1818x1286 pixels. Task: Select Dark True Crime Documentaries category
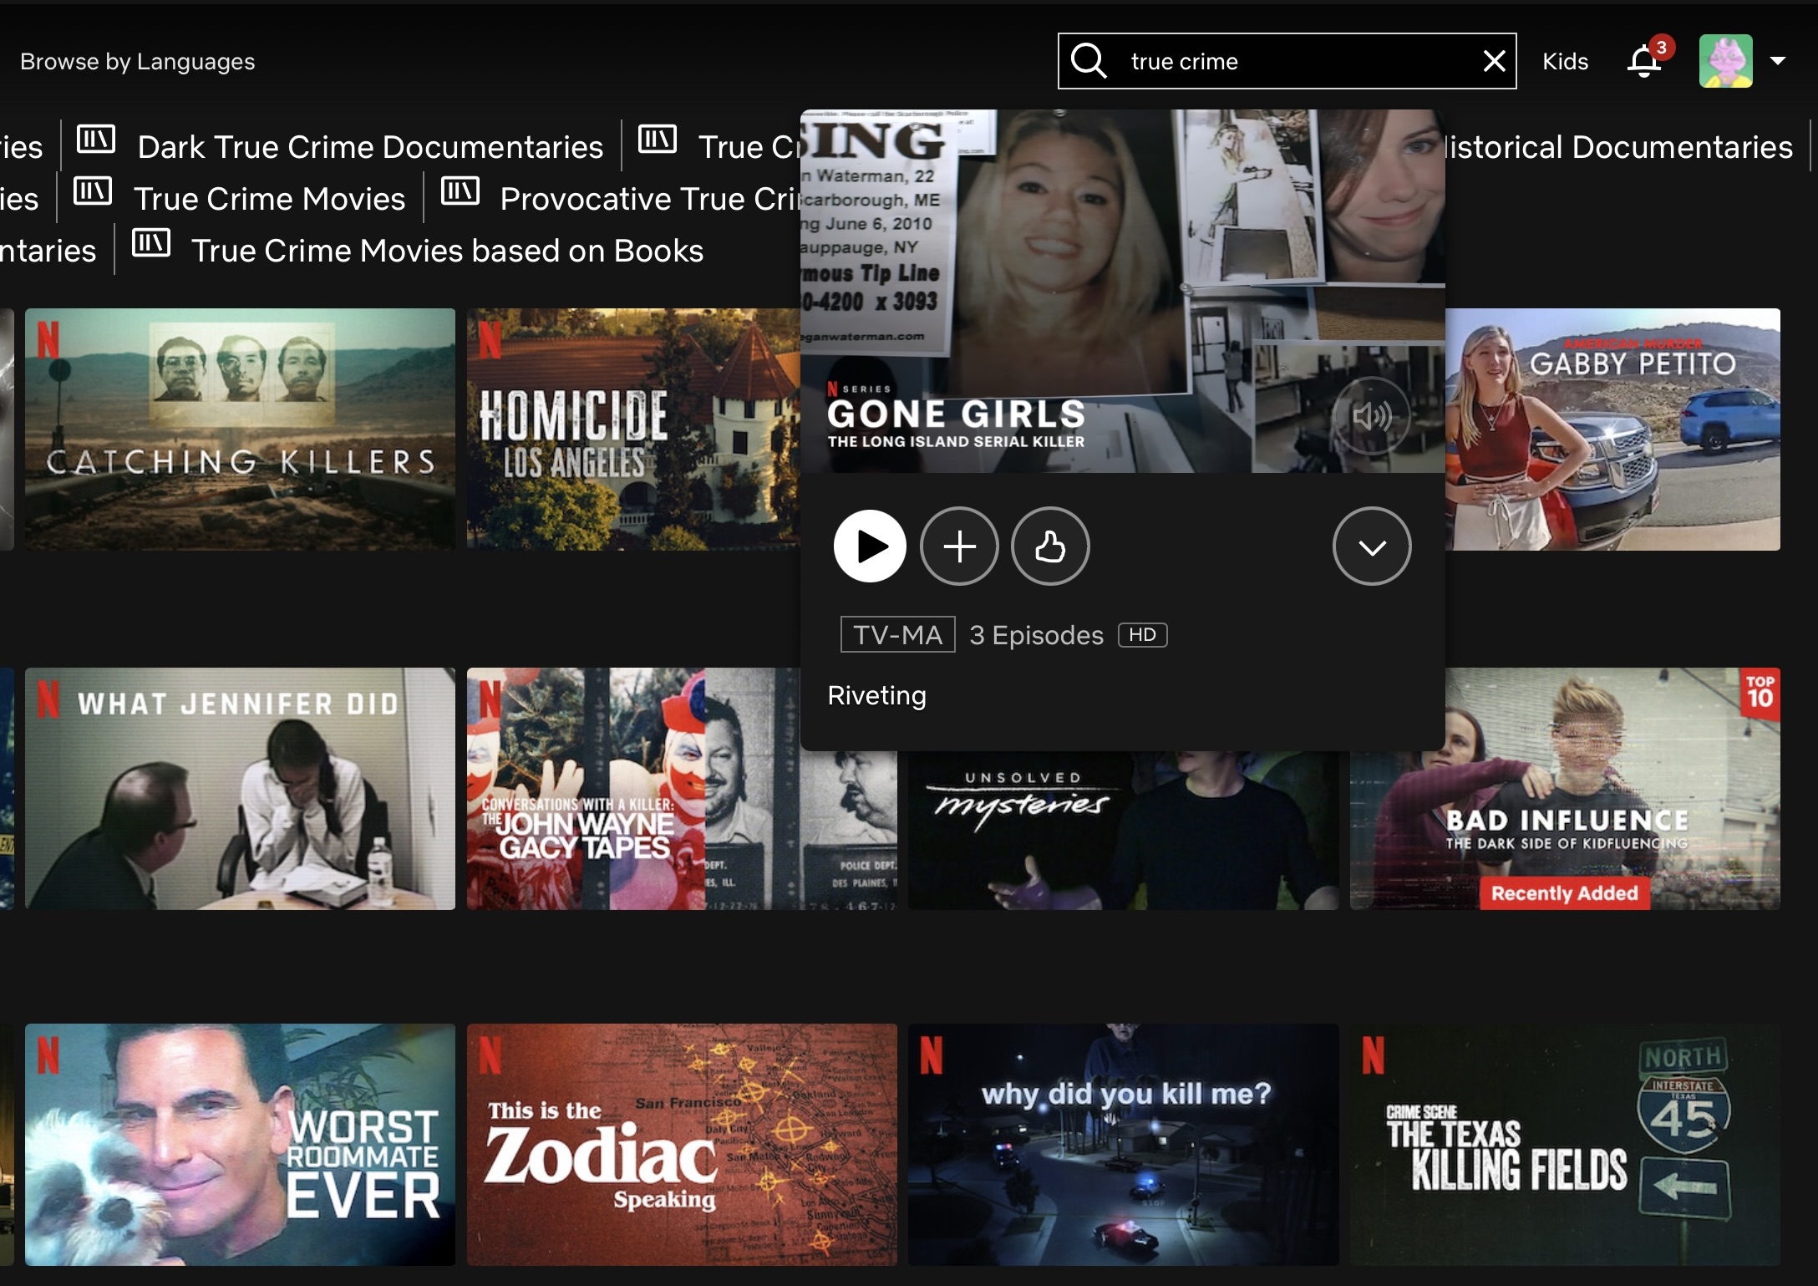(370, 147)
